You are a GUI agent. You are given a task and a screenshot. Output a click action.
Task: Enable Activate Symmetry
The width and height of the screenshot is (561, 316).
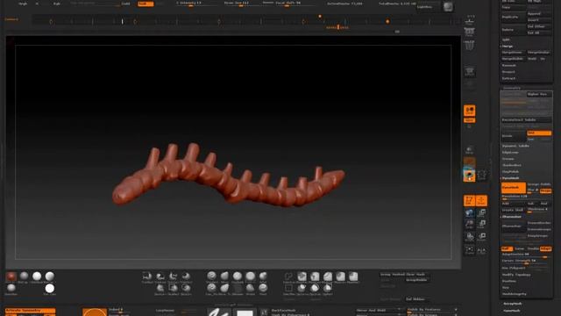coord(30,310)
